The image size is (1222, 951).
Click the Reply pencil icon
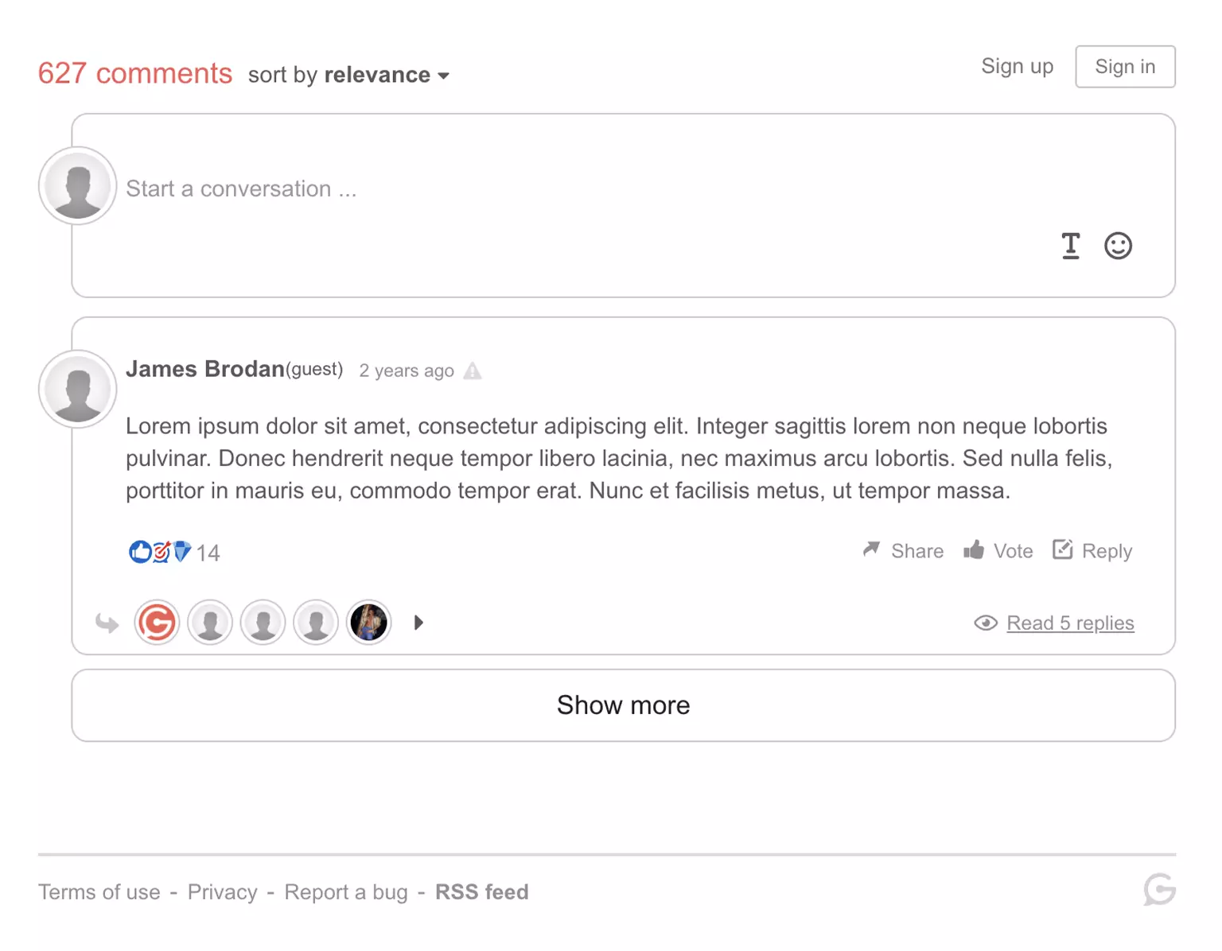1063,549
